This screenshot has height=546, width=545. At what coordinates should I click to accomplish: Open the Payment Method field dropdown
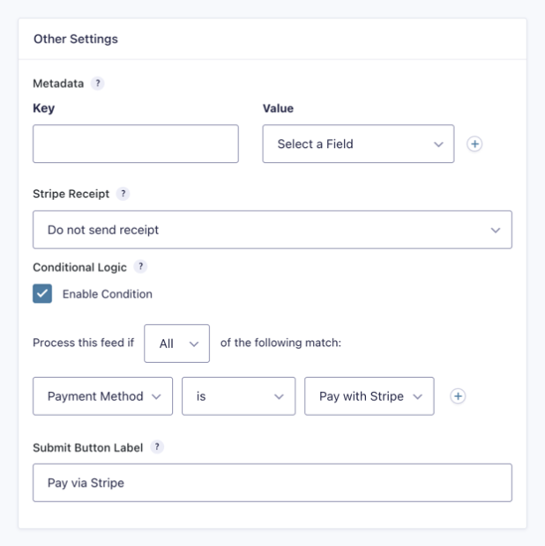pyautogui.click(x=102, y=396)
